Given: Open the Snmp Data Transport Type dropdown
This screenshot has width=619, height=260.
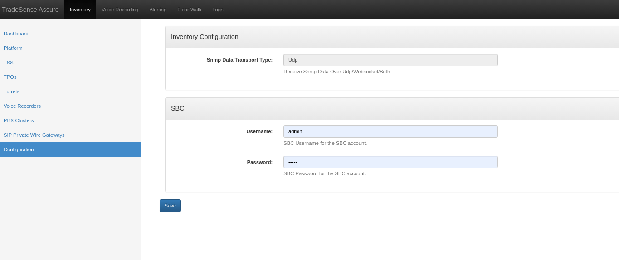Looking at the screenshot, I should pos(390,60).
